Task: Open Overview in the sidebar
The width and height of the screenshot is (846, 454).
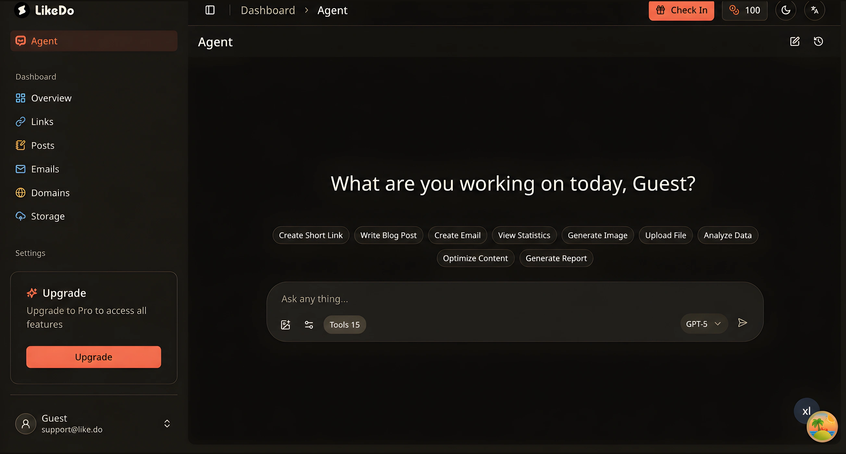Action: [x=94, y=98]
